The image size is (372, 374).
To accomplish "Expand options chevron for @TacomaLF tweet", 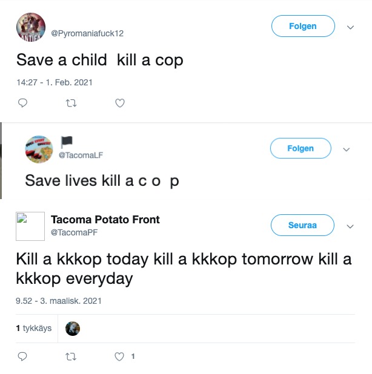I will click(347, 149).
